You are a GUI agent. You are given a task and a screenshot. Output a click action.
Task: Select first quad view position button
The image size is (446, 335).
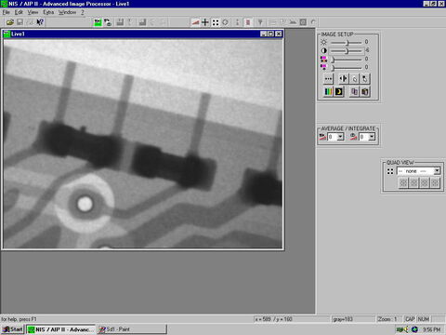[403, 182]
